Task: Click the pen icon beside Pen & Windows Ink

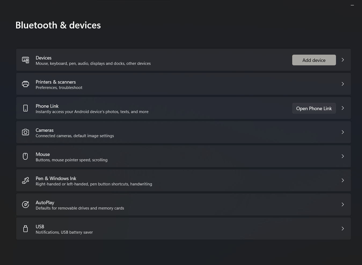Action: click(25, 180)
